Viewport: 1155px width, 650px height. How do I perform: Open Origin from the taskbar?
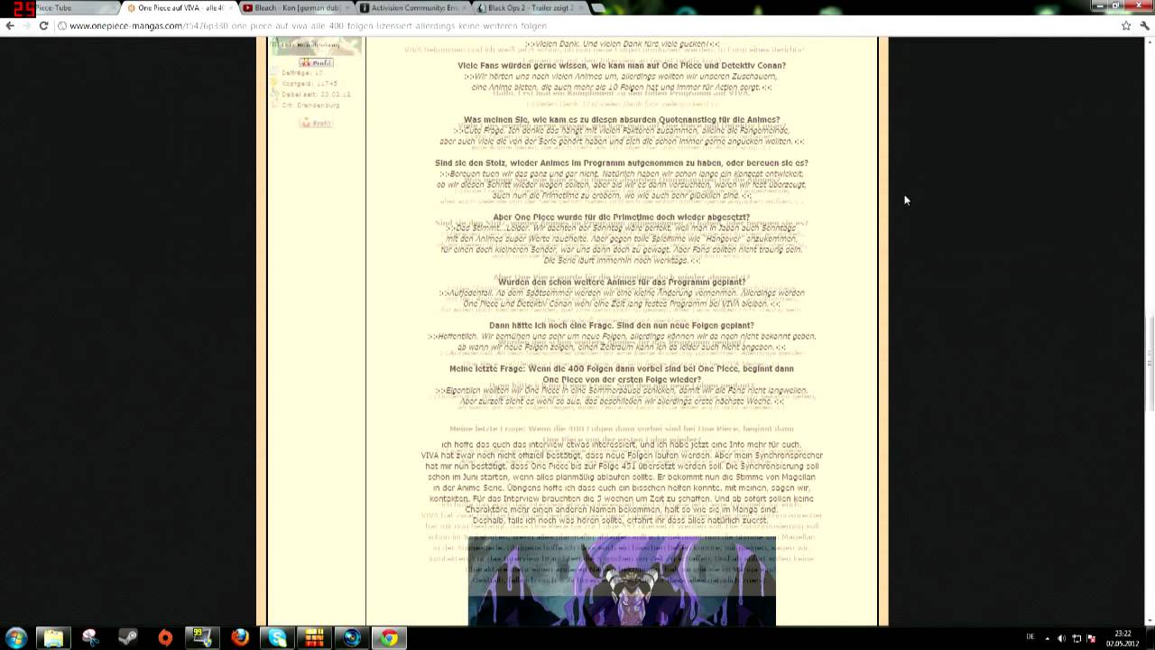tap(165, 638)
